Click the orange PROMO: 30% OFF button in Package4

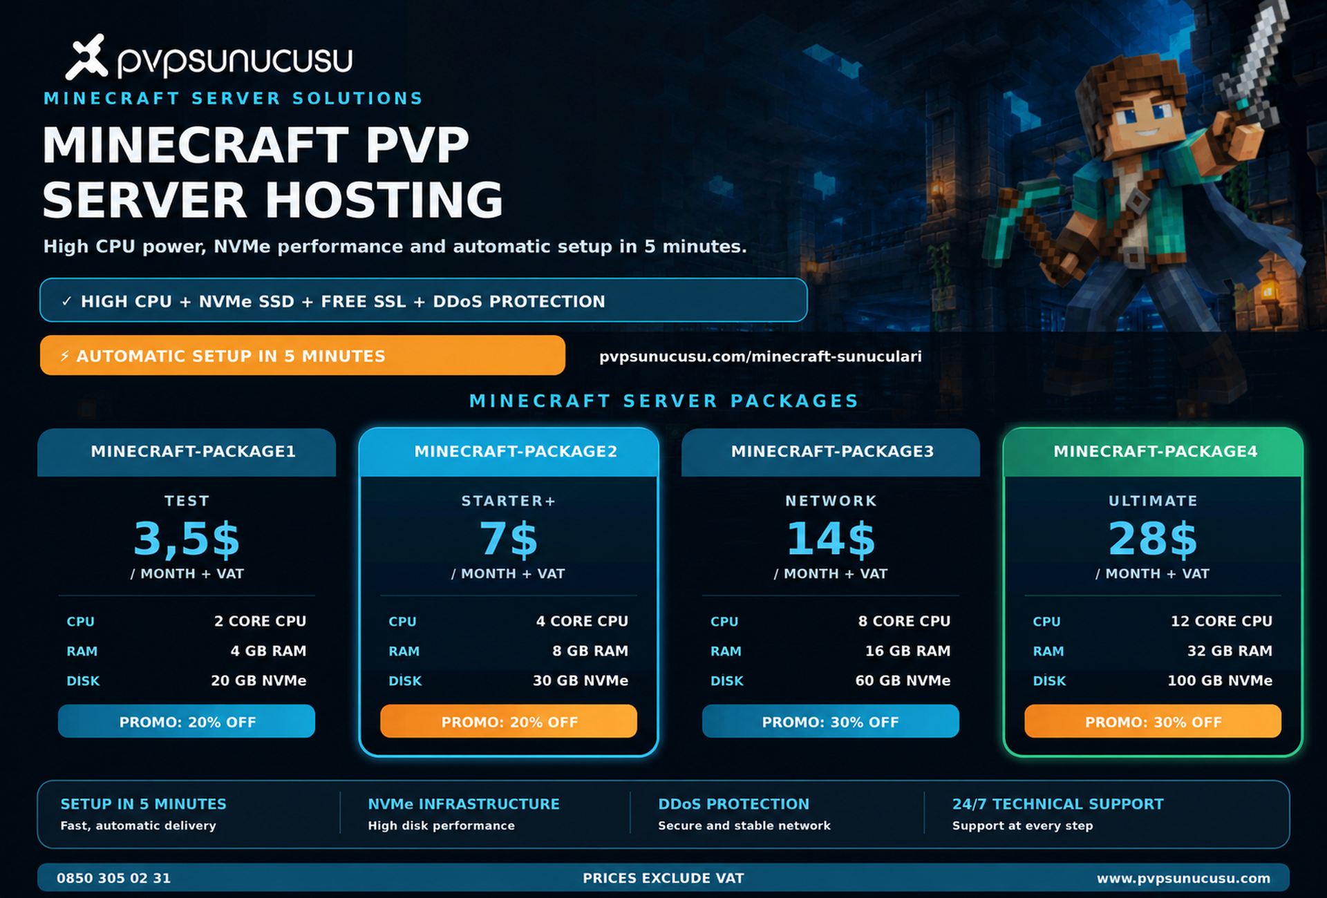1153,722
